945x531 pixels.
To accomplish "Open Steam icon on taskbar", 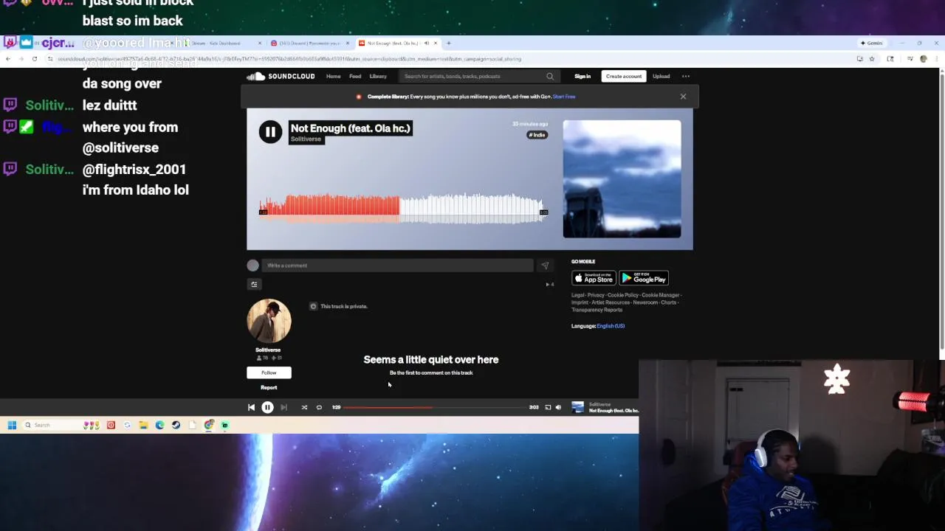I will [176, 425].
